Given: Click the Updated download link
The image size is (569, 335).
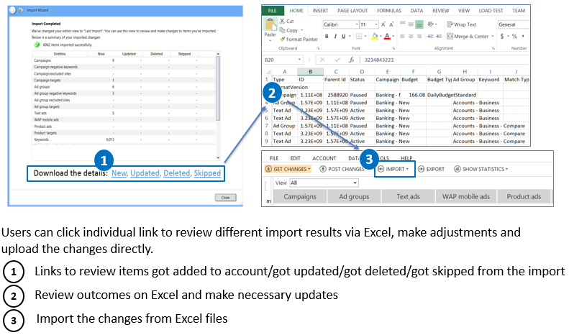Looking at the screenshot, I should pos(144,173).
